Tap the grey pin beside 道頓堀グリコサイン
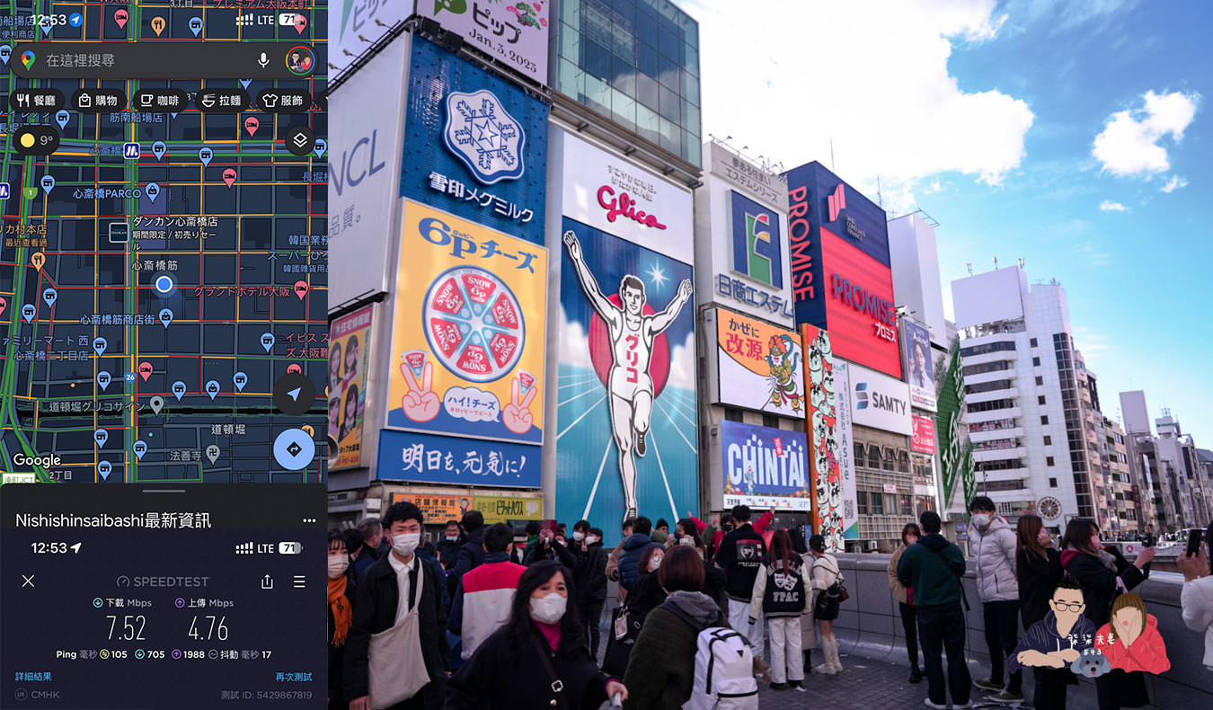The image size is (1213, 710). [156, 404]
